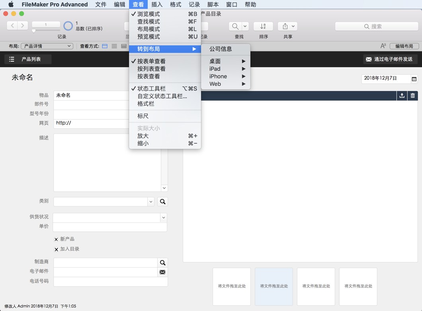Click the 通过电子邮件发送 button
Viewport: 422px width, 311px height.
[x=390, y=59]
